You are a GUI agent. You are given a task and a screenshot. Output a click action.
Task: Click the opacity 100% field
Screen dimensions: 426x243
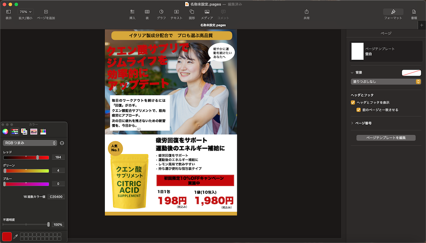[x=58, y=225]
